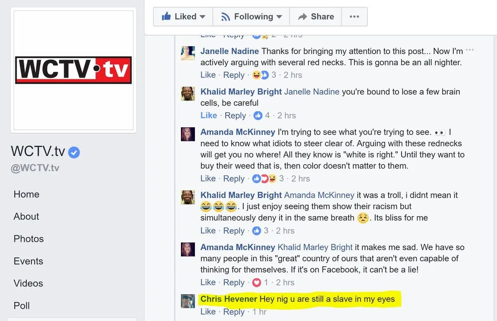497x321 pixels.
Task: Click the blue verified badge beside WCTV.tv
Action: point(74,153)
